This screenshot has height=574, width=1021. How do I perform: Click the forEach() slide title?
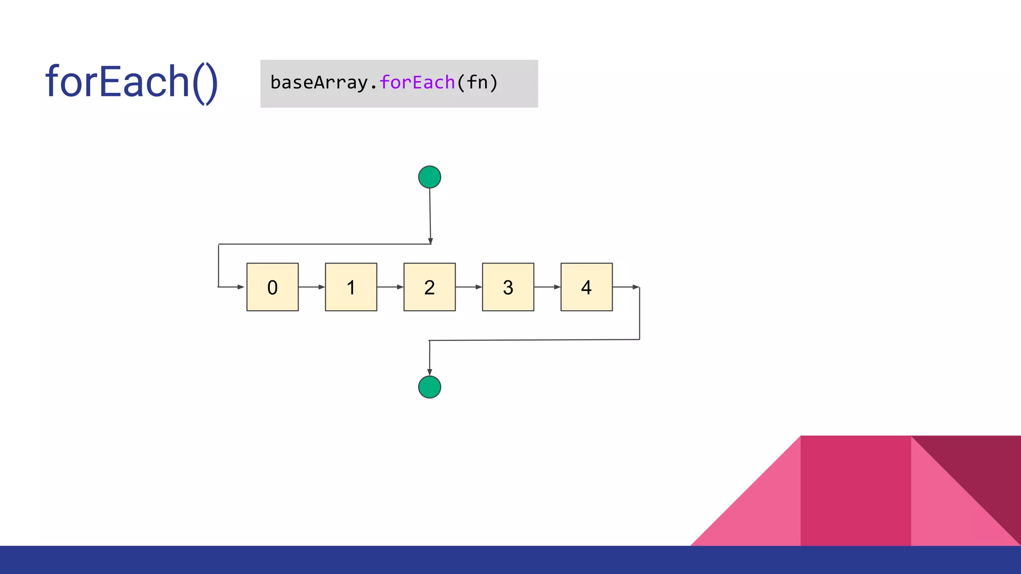point(132,82)
